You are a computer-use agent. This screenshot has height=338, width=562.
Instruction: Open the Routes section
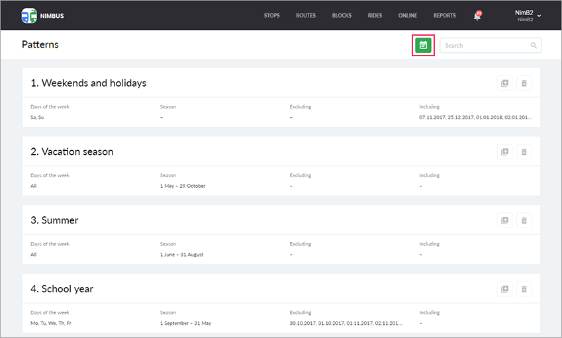click(306, 16)
